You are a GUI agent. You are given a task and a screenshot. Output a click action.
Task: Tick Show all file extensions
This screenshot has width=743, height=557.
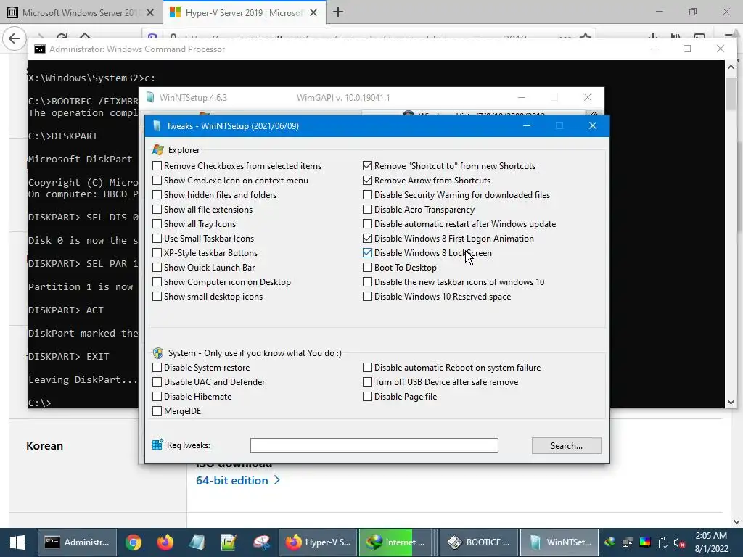click(157, 210)
